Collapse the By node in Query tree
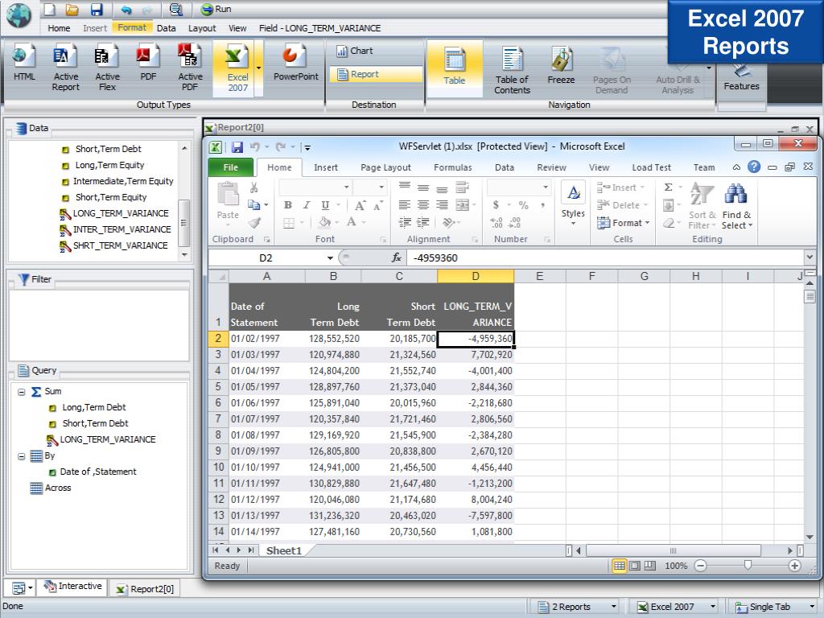The width and height of the screenshot is (824, 618). pos(22,456)
